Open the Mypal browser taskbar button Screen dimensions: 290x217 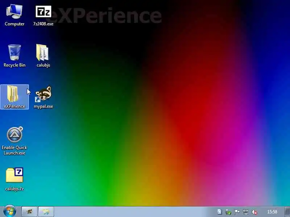click(29, 212)
